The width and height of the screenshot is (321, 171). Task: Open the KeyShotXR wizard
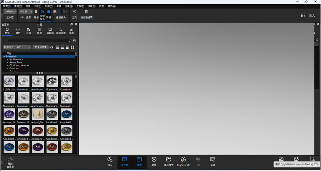(183, 162)
